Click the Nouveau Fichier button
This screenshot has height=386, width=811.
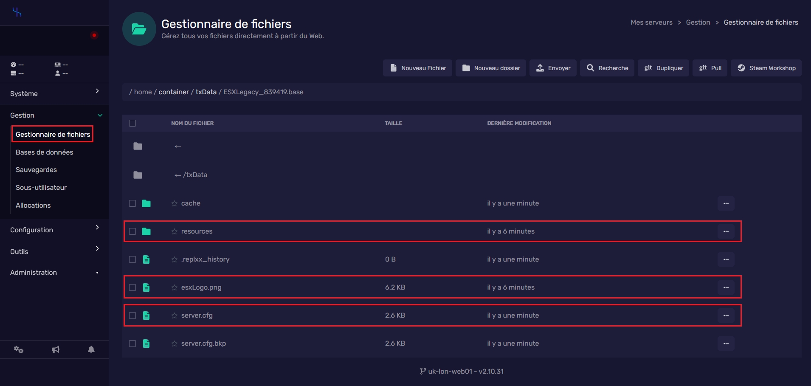(x=417, y=68)
